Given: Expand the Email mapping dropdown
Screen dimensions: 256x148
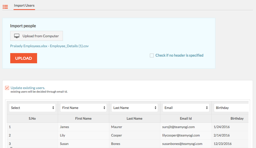Looking at the screenshot, I should [186, 108].
